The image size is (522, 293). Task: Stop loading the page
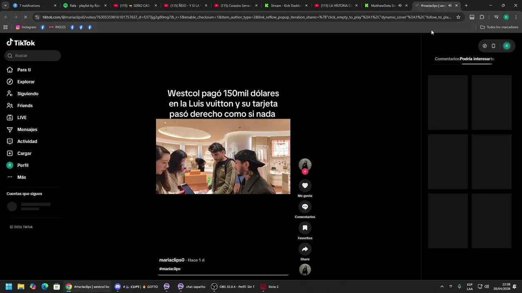click(25, 17)
